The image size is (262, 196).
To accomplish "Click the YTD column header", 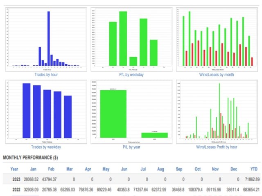I will point(254,169).
